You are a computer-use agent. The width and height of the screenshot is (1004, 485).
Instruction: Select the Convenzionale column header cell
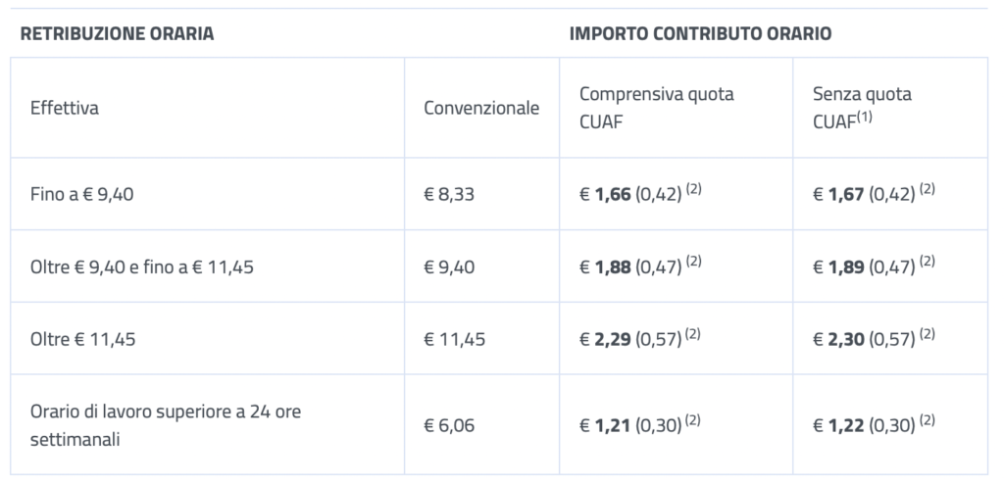click(481, 108)
